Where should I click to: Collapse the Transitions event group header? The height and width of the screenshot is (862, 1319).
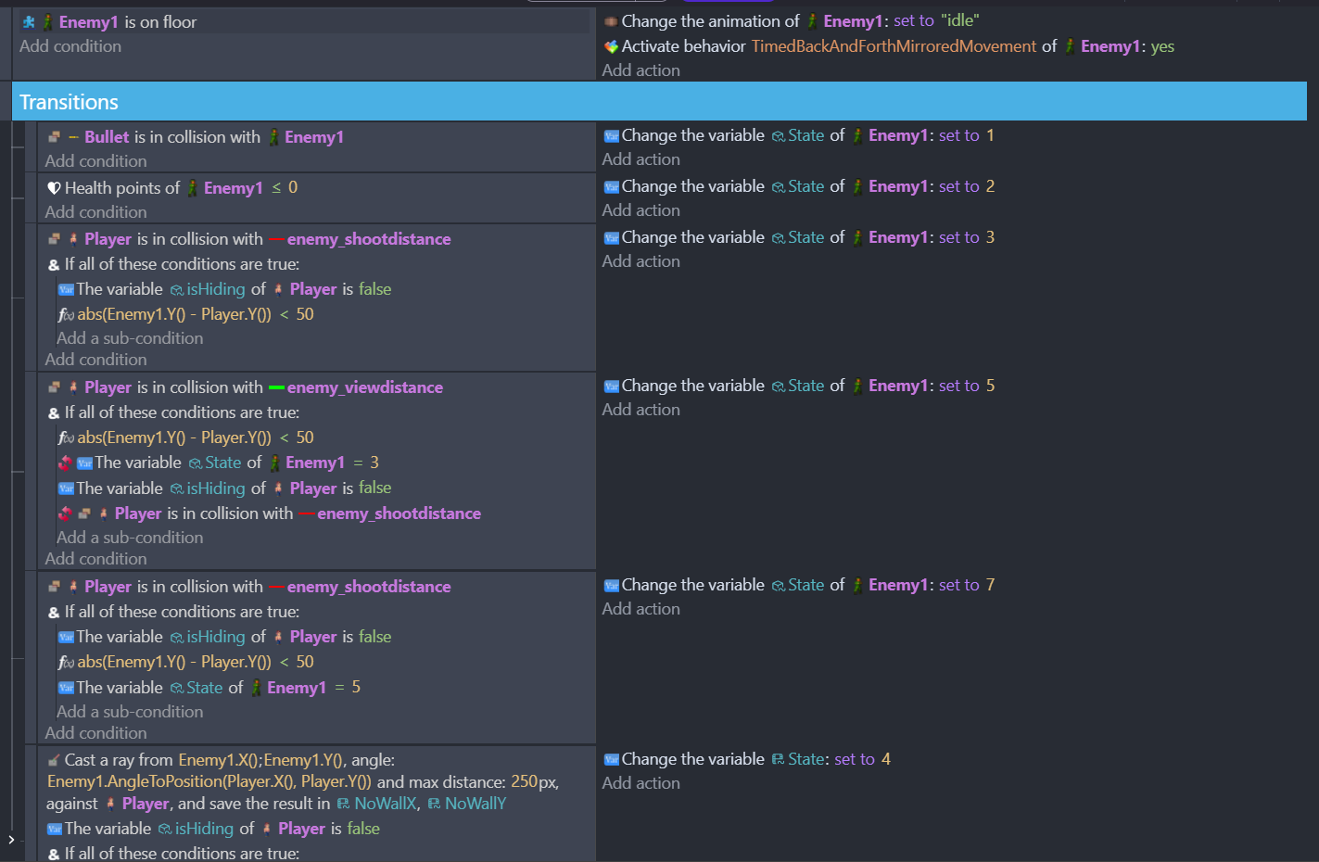[x=70, y=102]
